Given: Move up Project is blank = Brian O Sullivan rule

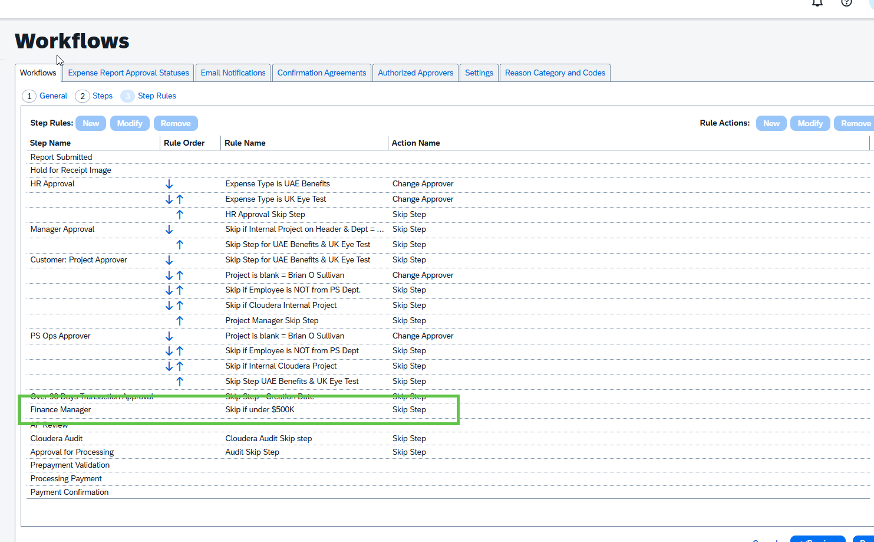Looking at the screenshot, I should 180,275.
